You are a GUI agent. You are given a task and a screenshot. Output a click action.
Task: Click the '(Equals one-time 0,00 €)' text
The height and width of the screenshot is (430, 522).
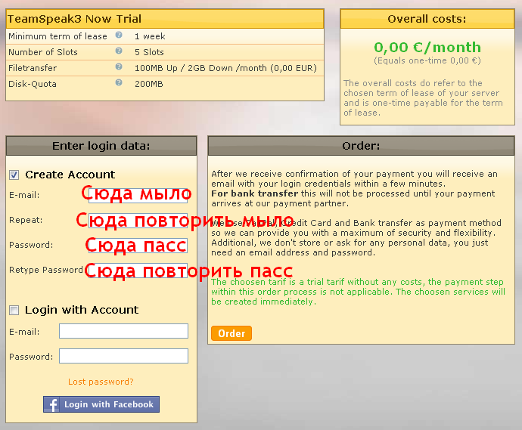[x=427, y=61]
